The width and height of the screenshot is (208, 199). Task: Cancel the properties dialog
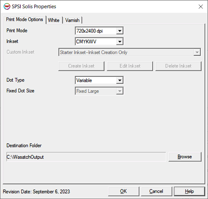tap(156, 191)
